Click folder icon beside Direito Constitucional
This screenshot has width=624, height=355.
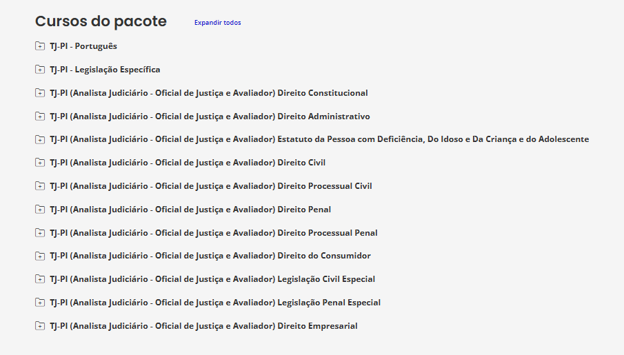point(40,93)
